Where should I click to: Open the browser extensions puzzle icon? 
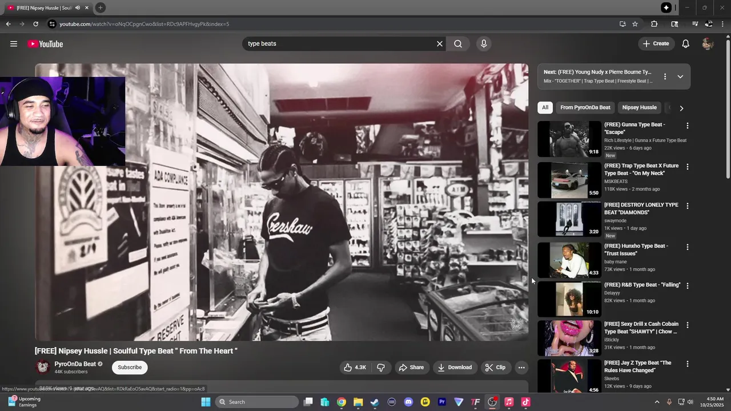tap(654, 24)
